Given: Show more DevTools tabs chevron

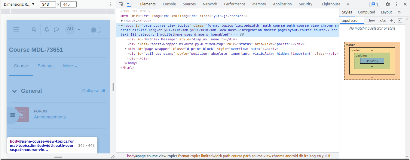Looking at the screenshot, I should tap(348, 4).
